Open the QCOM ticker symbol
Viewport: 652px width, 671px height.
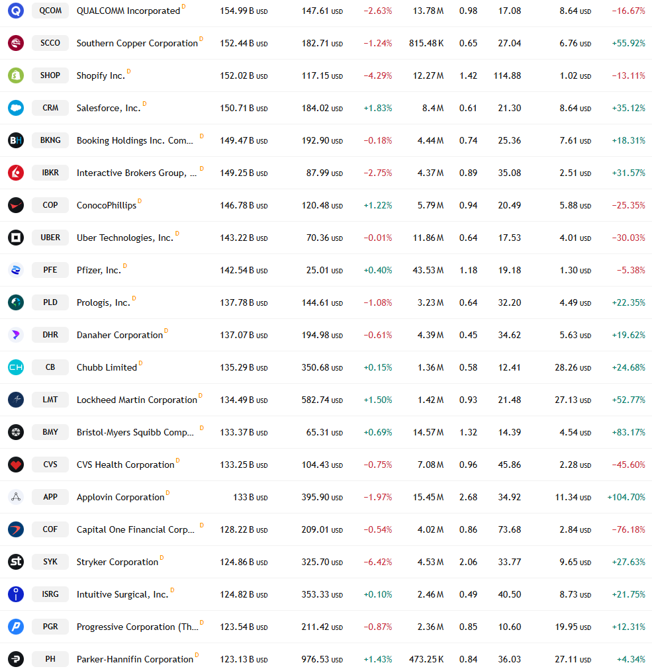pos(50,11)
